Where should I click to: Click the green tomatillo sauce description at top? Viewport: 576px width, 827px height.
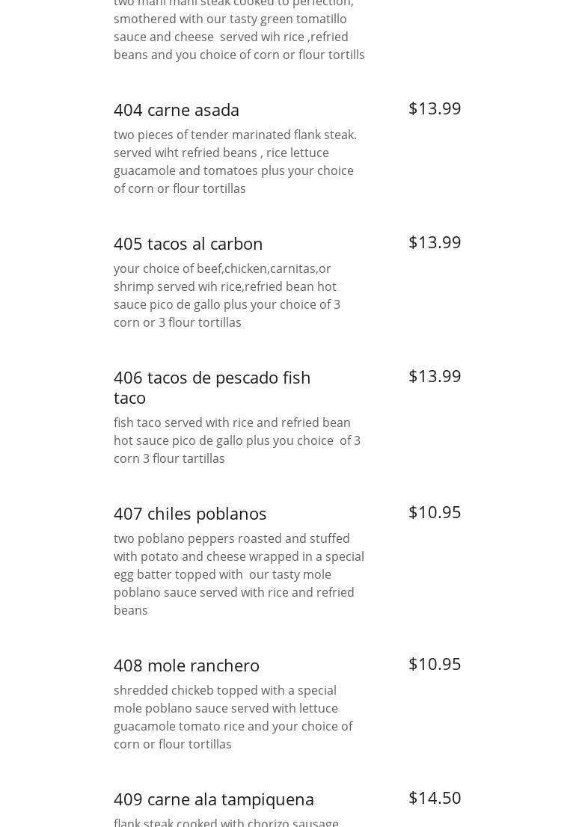(x=239, y=28)
